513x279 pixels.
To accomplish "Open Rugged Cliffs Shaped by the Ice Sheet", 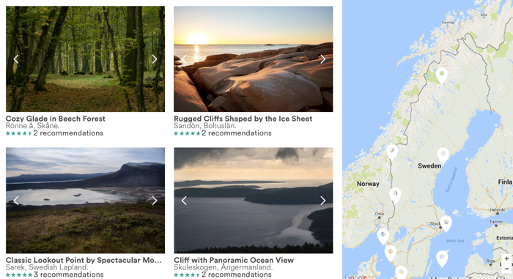I will (x=243, y=119).
